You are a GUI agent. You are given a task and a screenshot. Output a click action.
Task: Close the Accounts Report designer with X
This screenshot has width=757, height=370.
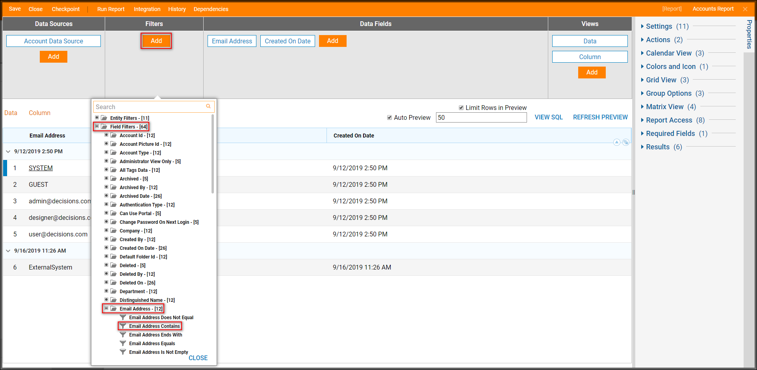pos(745,9)
